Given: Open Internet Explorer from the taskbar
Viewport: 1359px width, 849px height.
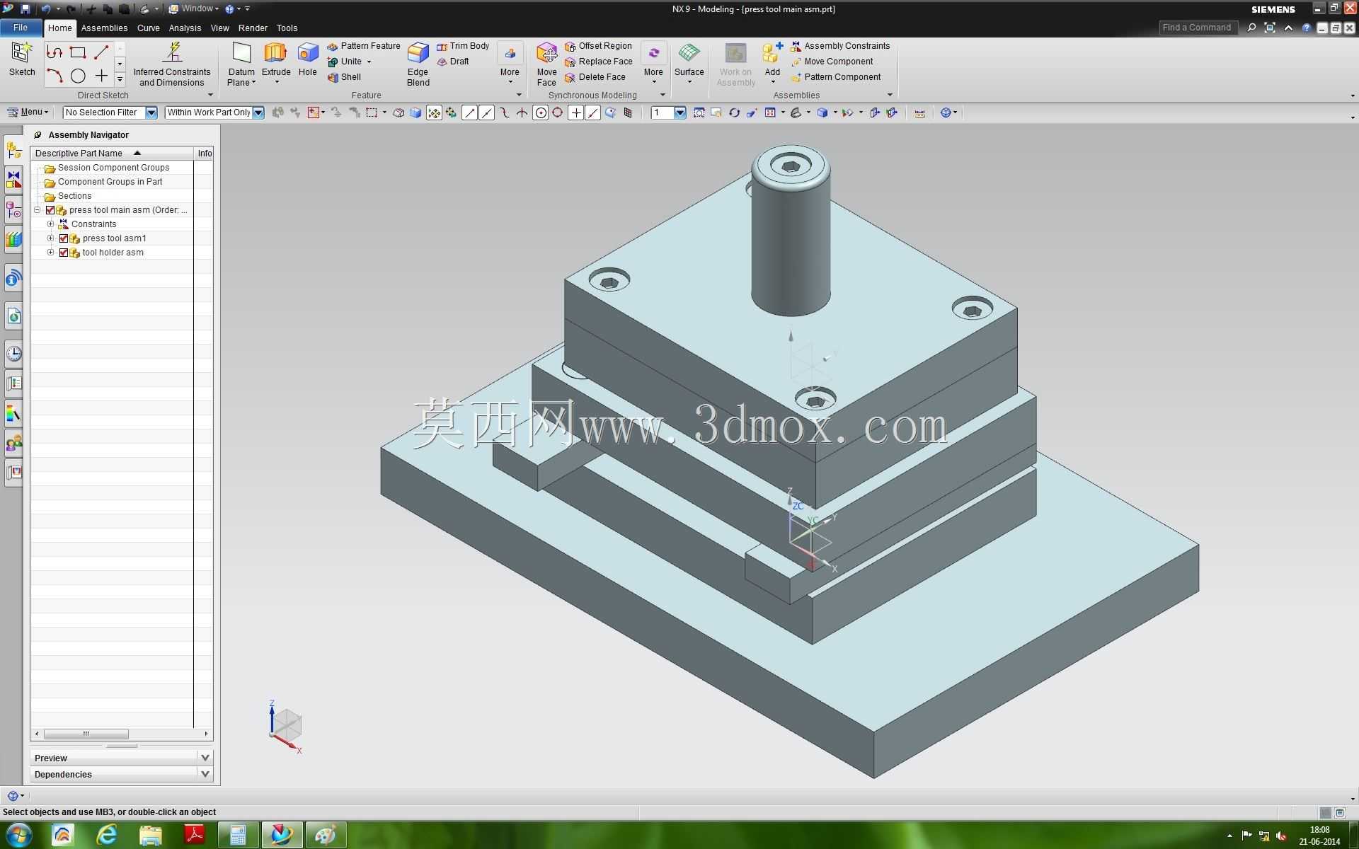Looking at the screenshot, I should click(106, 836).
